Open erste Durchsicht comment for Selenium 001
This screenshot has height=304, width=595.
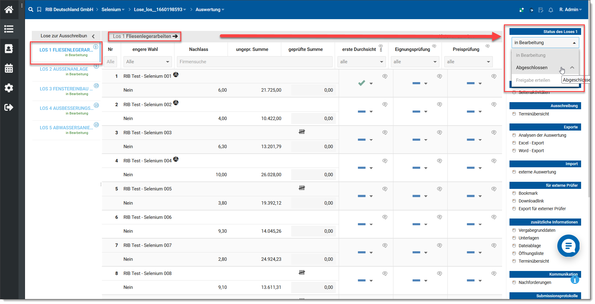[x=385, y=76]
